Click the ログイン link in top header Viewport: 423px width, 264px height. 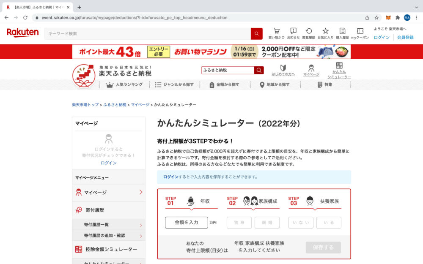click(382, 38)
